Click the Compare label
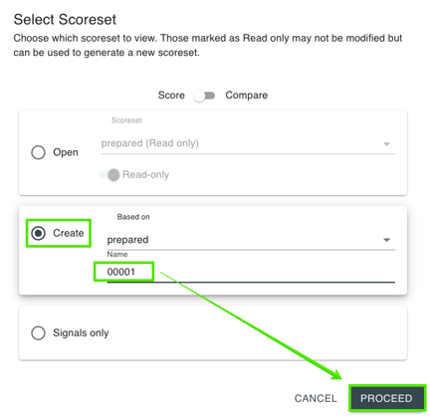 coord(247,96)
